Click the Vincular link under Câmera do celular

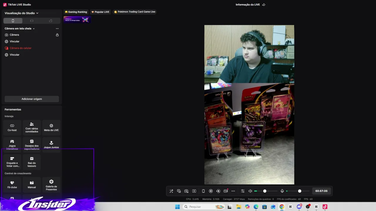coord(14,55)
